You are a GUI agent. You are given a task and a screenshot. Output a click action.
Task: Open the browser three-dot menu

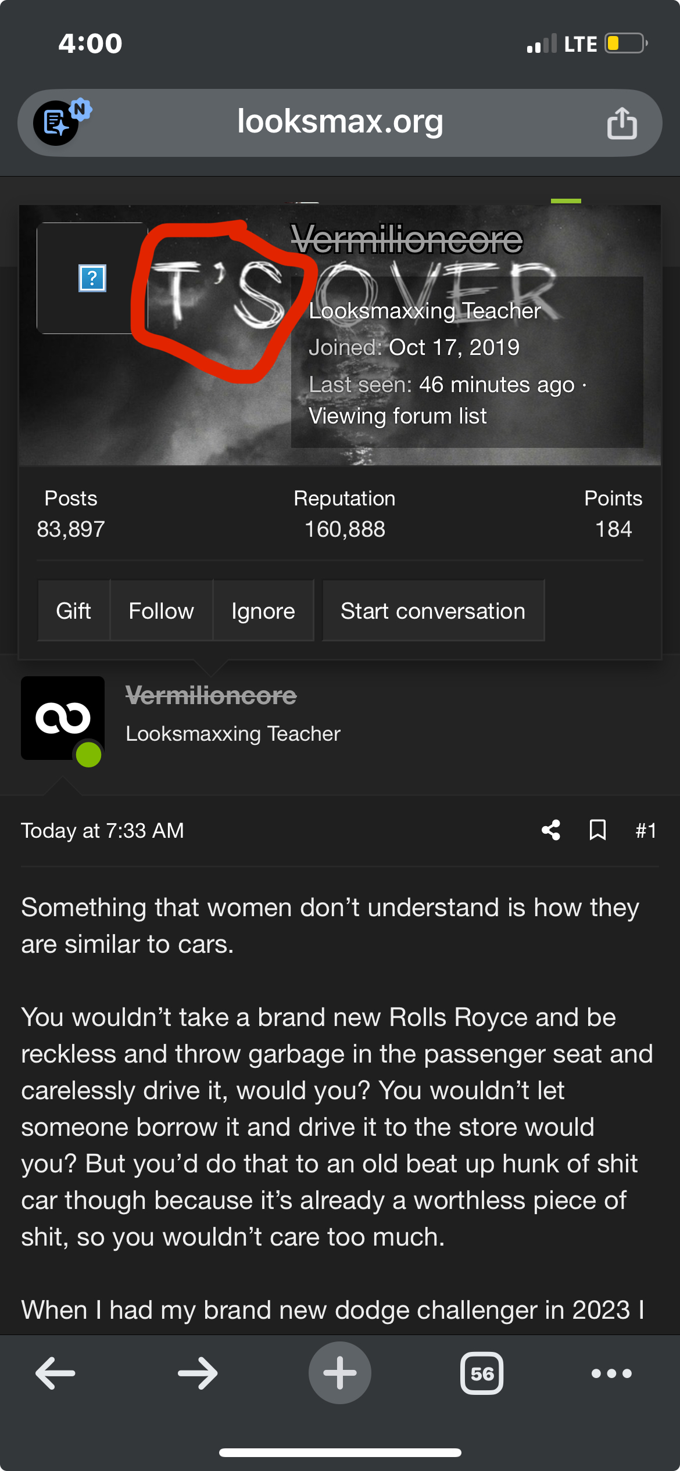coord(611,1373)
